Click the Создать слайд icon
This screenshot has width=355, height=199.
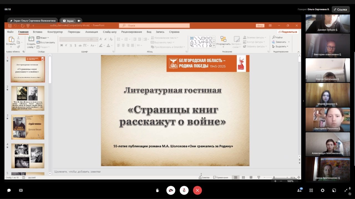tap(31, 39)
